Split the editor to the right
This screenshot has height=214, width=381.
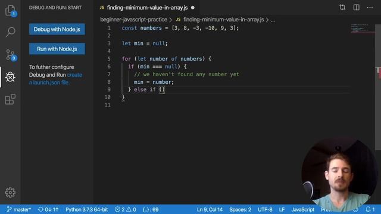356,8
